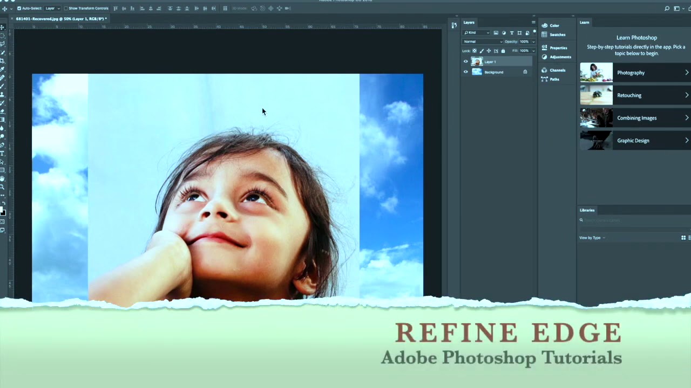Open the Fill dropdown arrow
Image resolution: width=691 pixels, height=388 pixels.
tap(533, 51)
